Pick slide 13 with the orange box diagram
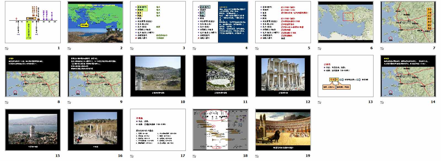 coord(346,76)
